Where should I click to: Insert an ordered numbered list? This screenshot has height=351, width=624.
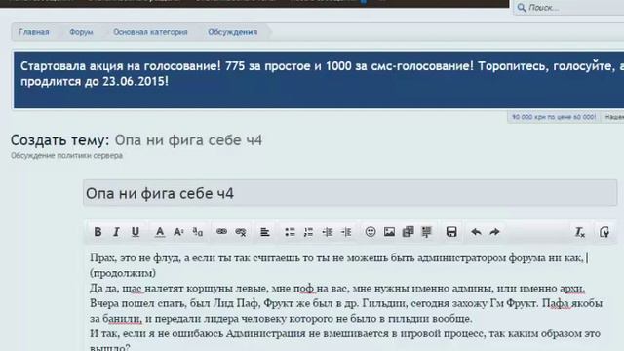[x=308, y=232]
